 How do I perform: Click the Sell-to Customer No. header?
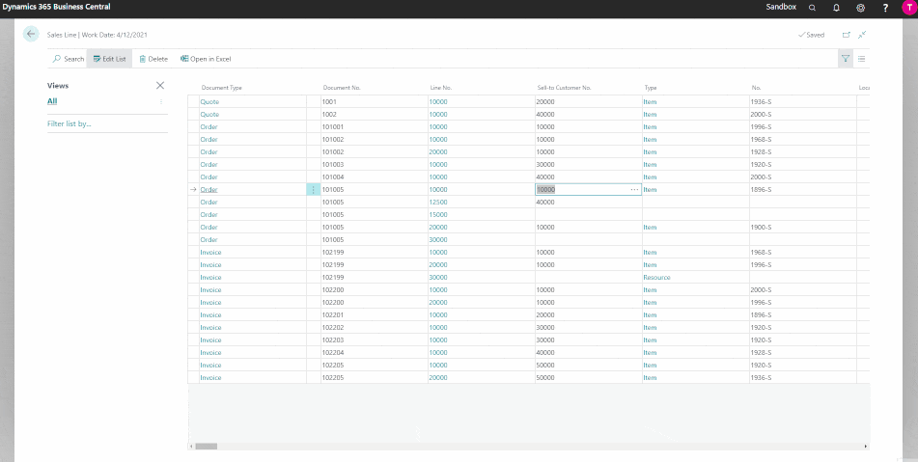click(565, 88)
